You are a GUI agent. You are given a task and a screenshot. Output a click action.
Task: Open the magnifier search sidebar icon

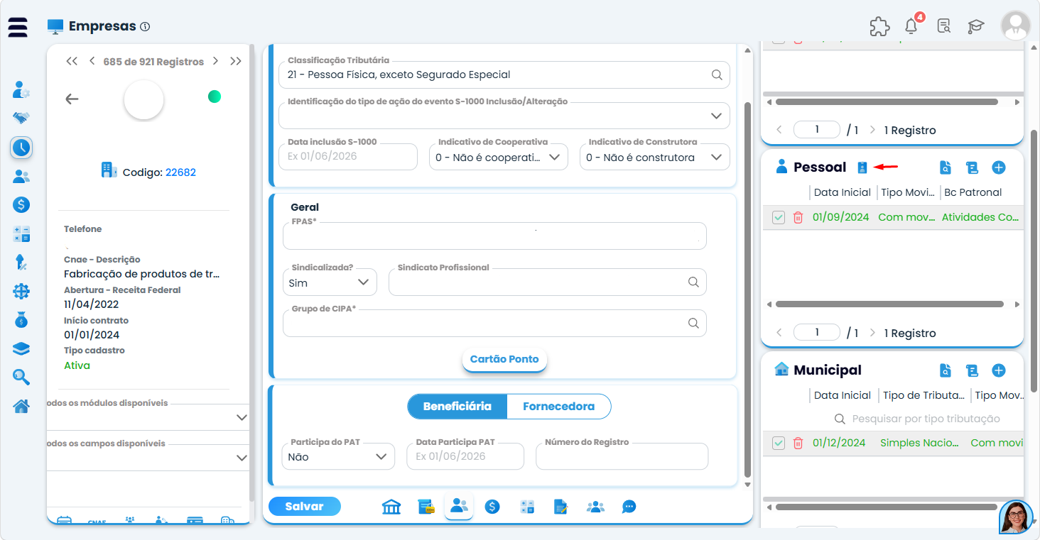[21, 377]
